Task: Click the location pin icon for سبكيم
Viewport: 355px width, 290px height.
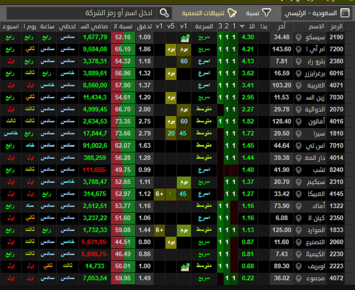Action: (298, 182)
